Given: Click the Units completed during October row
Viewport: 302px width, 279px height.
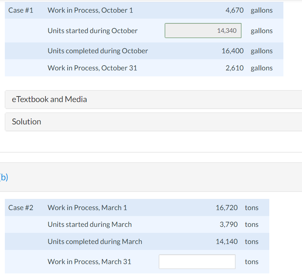Looking at the screenshot, I should 97,51.
